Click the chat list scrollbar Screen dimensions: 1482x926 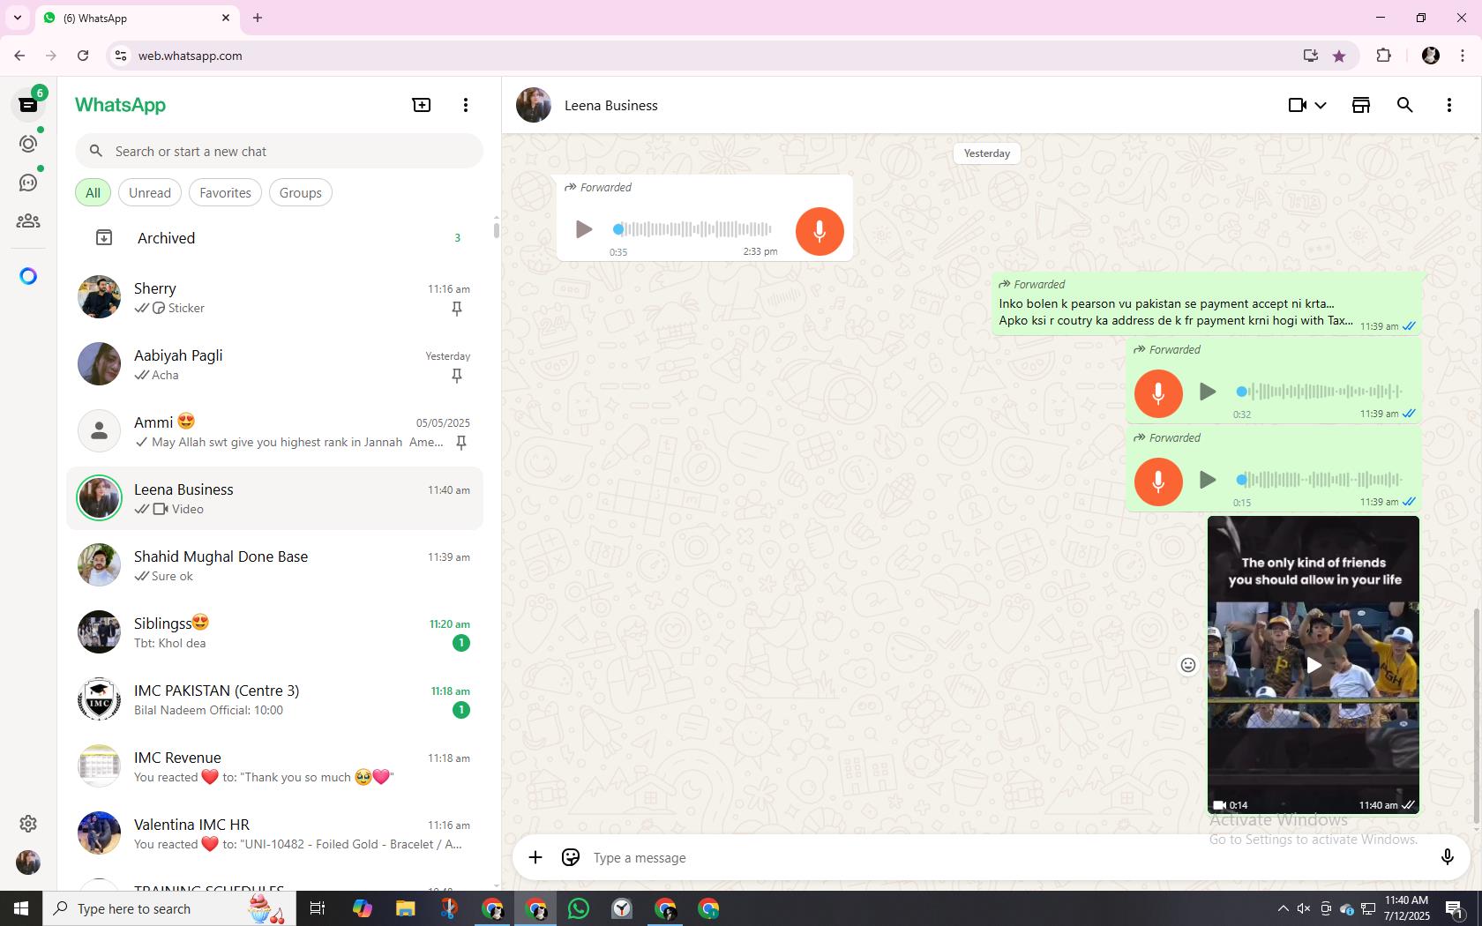[496, 230]
